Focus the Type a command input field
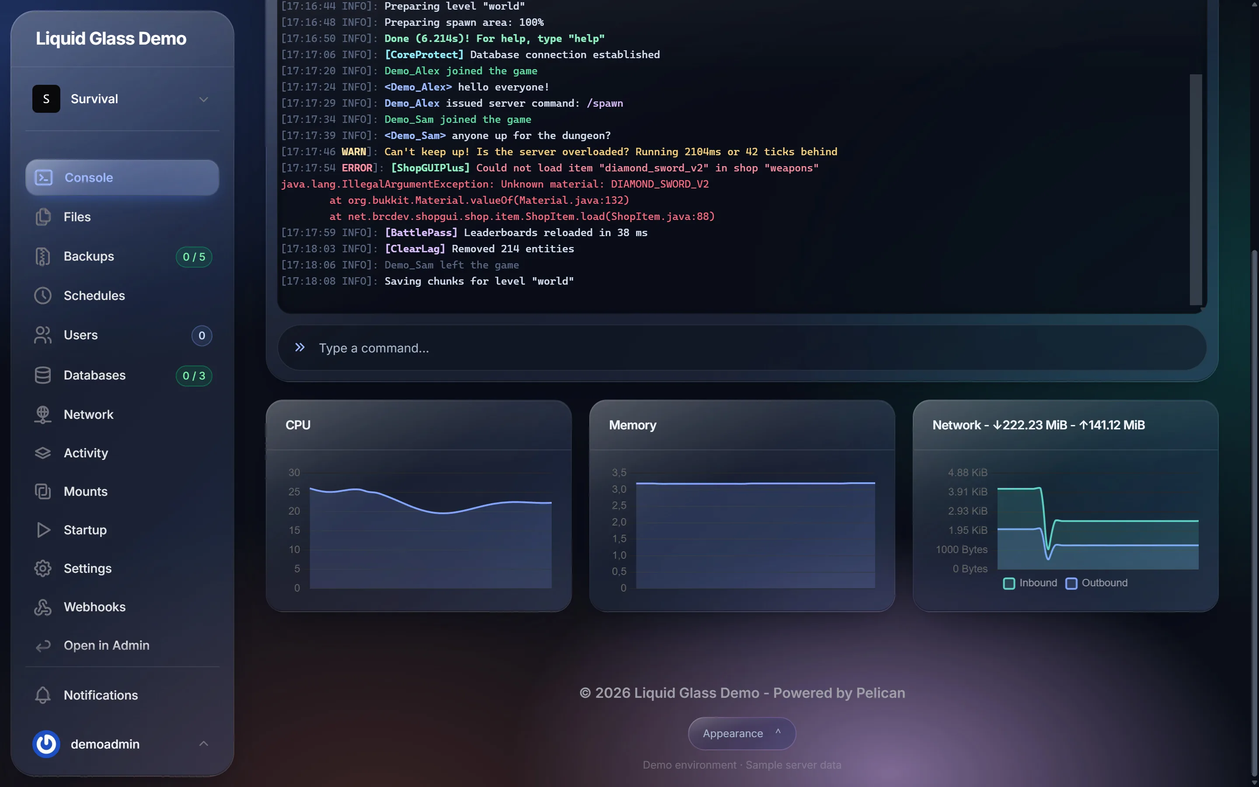Image resolution: width=1259 pixels, height=787 pixels. (x=742, y=348)
